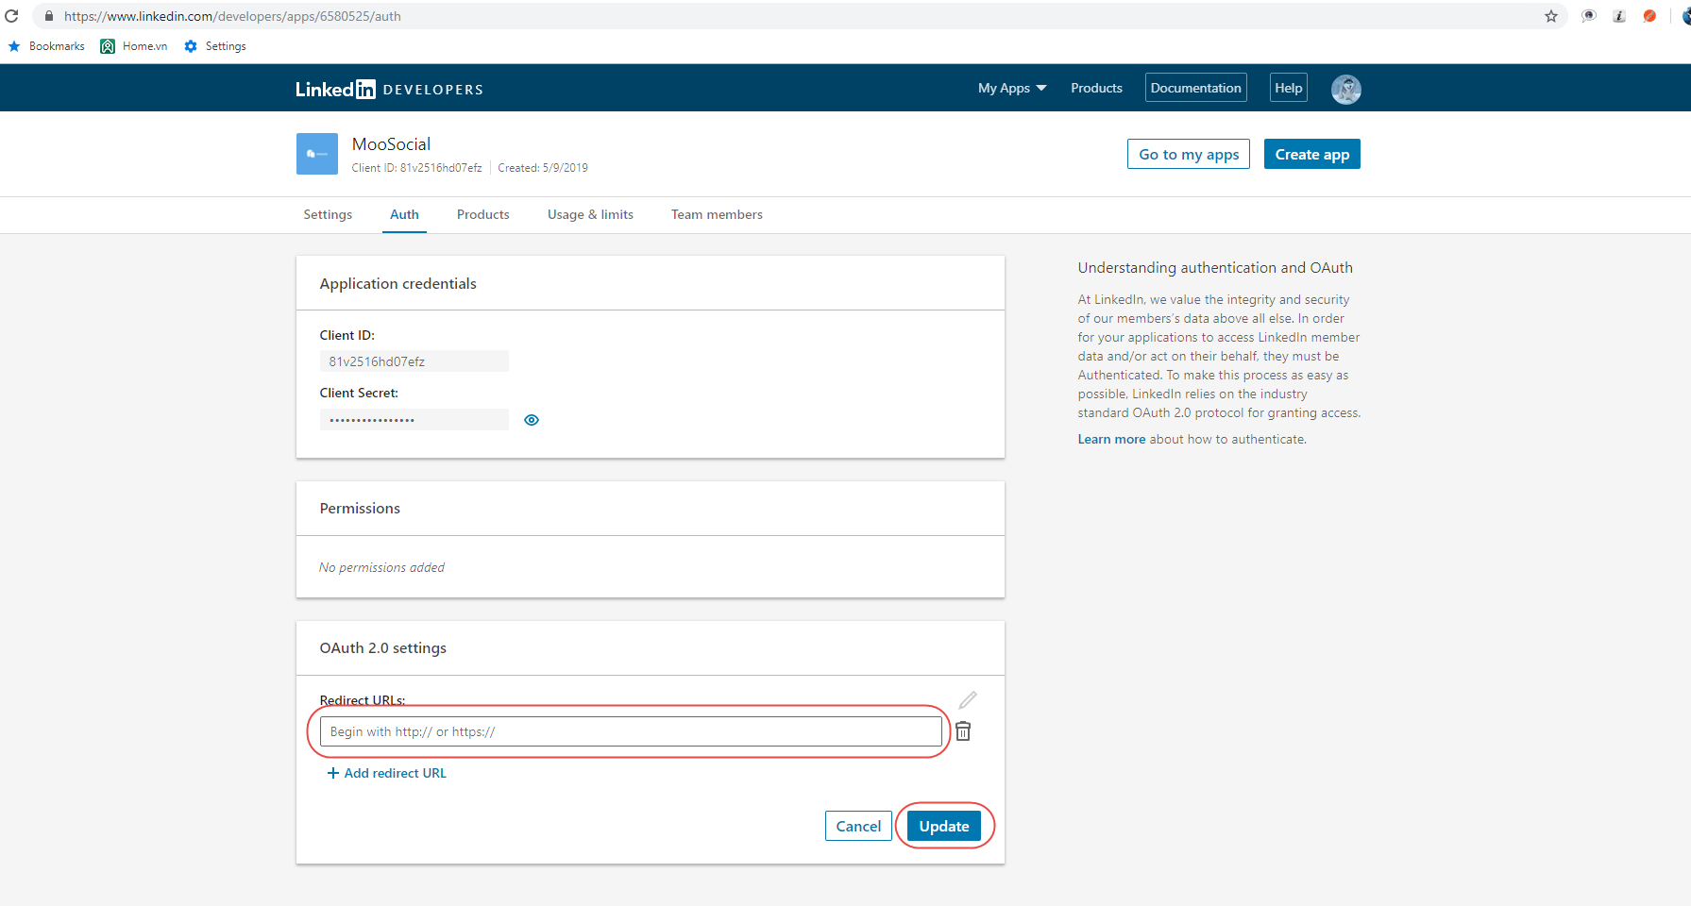Click the MooSocial app logo thumbnail
Viewport: 1691px width, 906px height.
click(317, 154)
